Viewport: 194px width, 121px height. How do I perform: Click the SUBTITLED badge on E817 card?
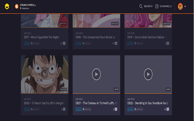(35, 44)
